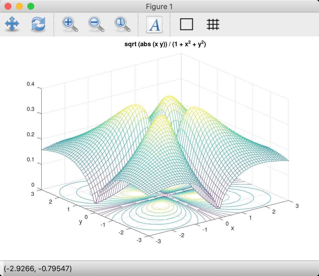Reset view with automatic limits magnifier
The image size is (319, 276).
pos(122,25)
